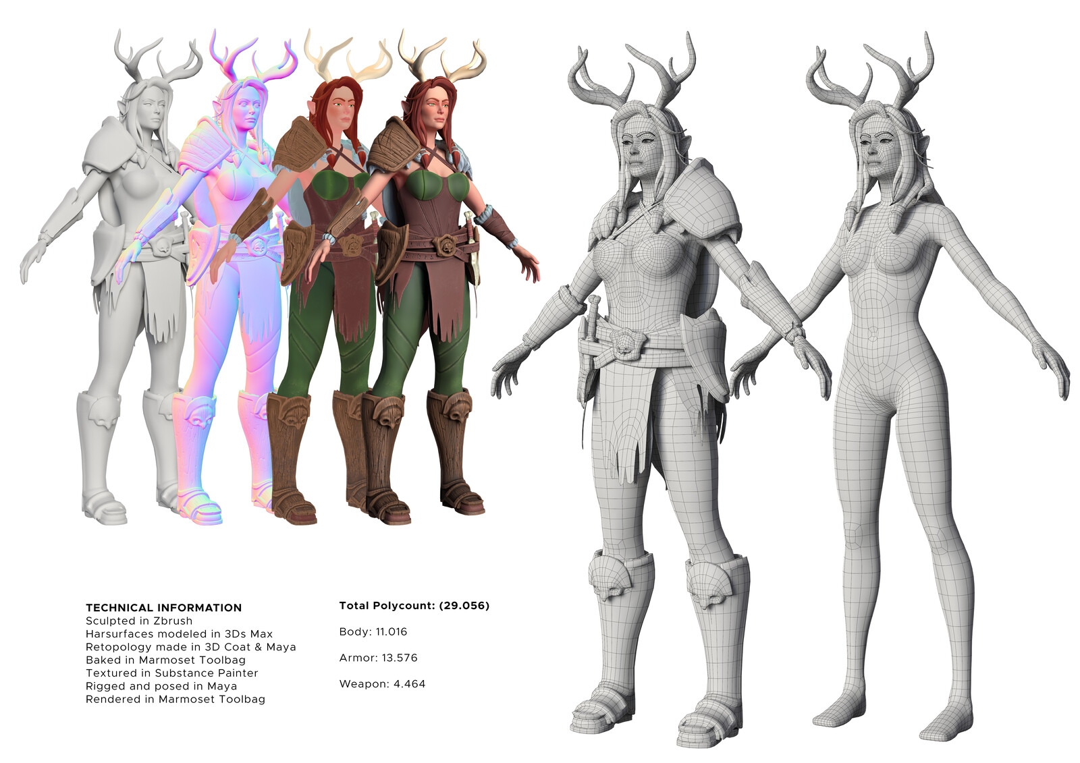
Task: Select the "Total Polycount: (29.056)" text
Action: (414, 606)
